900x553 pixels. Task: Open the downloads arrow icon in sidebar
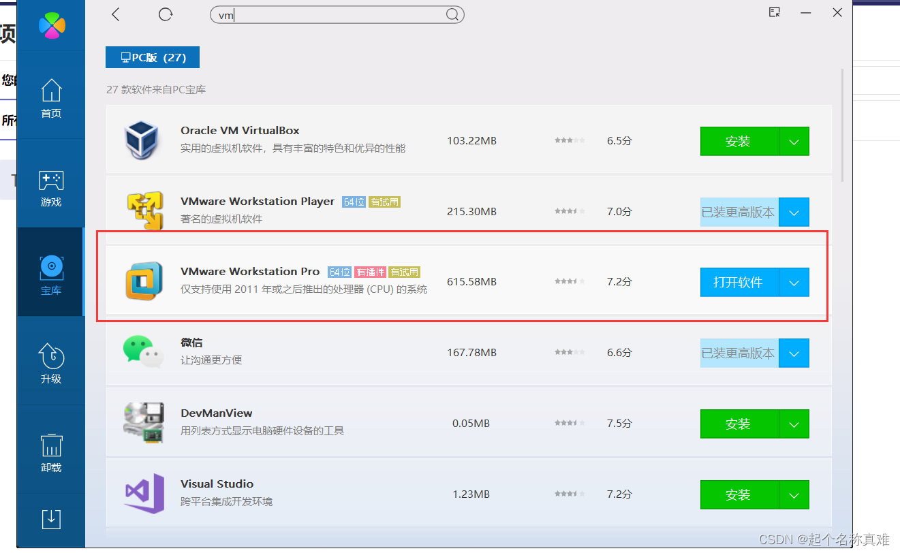pyautogui.click(x=51, y=519)
